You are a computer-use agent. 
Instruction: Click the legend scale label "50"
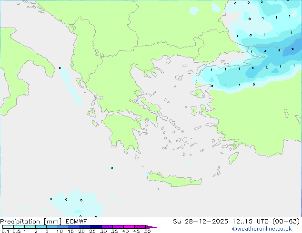147,231
